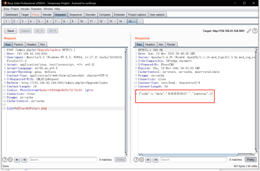Switch to Intruder tool tab
This screenshot has height=171, width=260.
pyautogui.click(x=47, y=15)
